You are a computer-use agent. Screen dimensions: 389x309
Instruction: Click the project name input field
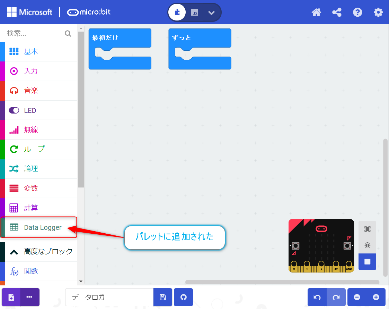[x=109, y=297]
